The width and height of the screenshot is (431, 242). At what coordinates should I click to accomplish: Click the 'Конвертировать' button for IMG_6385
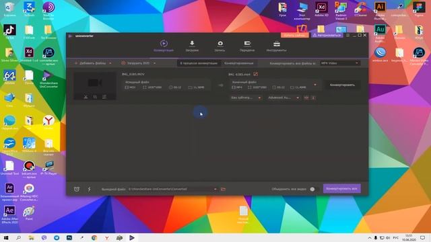coord(342,85)
